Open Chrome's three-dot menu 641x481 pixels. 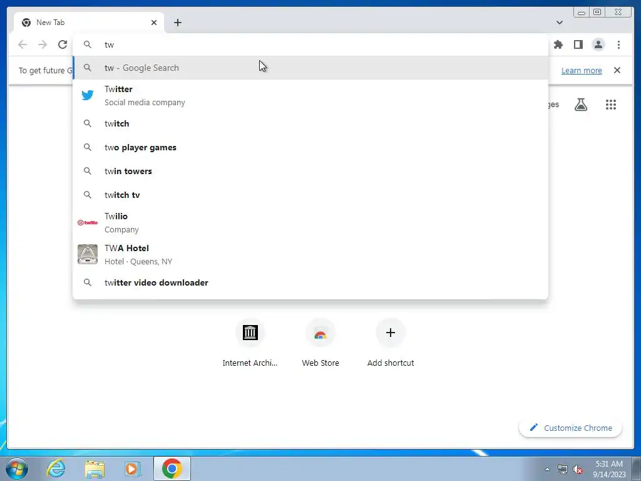618,44
